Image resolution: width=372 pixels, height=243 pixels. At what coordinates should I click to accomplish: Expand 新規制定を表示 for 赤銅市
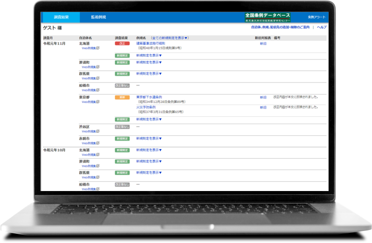point(149,139)
